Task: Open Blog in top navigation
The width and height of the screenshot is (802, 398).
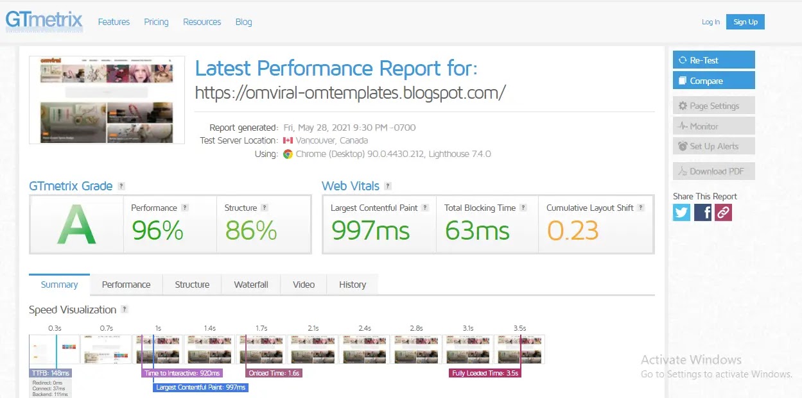Action: coord(243,22)
